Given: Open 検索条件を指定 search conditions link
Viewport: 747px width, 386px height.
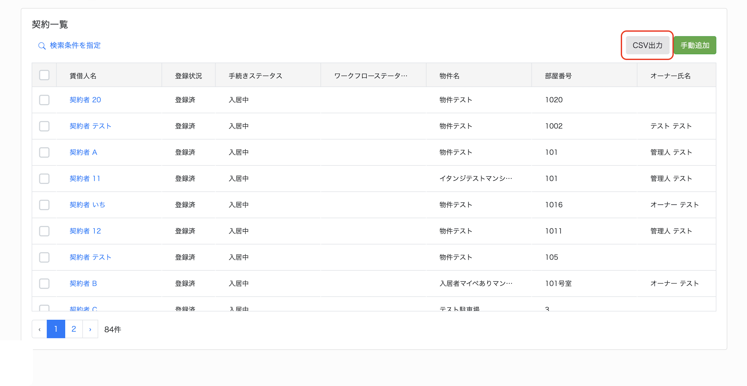Looking at the screenshot, I should coord(75,46).
